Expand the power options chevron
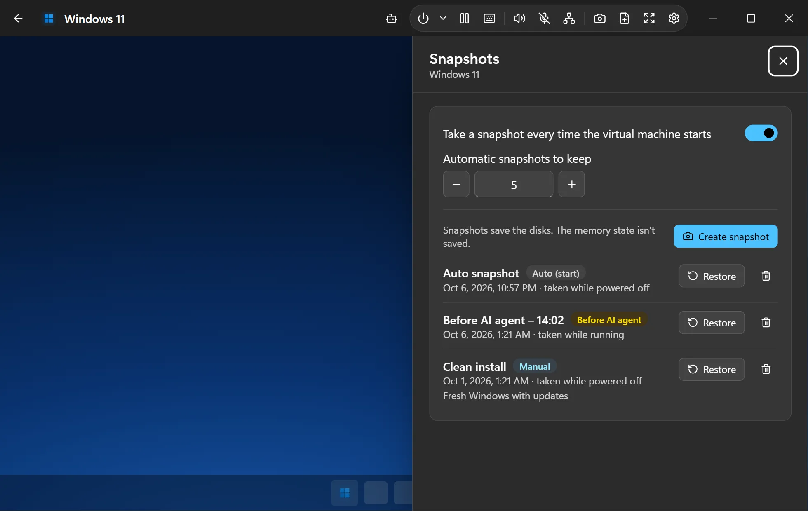Image resolution: width=808 pixels, height=511 pixels. click(x=443, y=19)
